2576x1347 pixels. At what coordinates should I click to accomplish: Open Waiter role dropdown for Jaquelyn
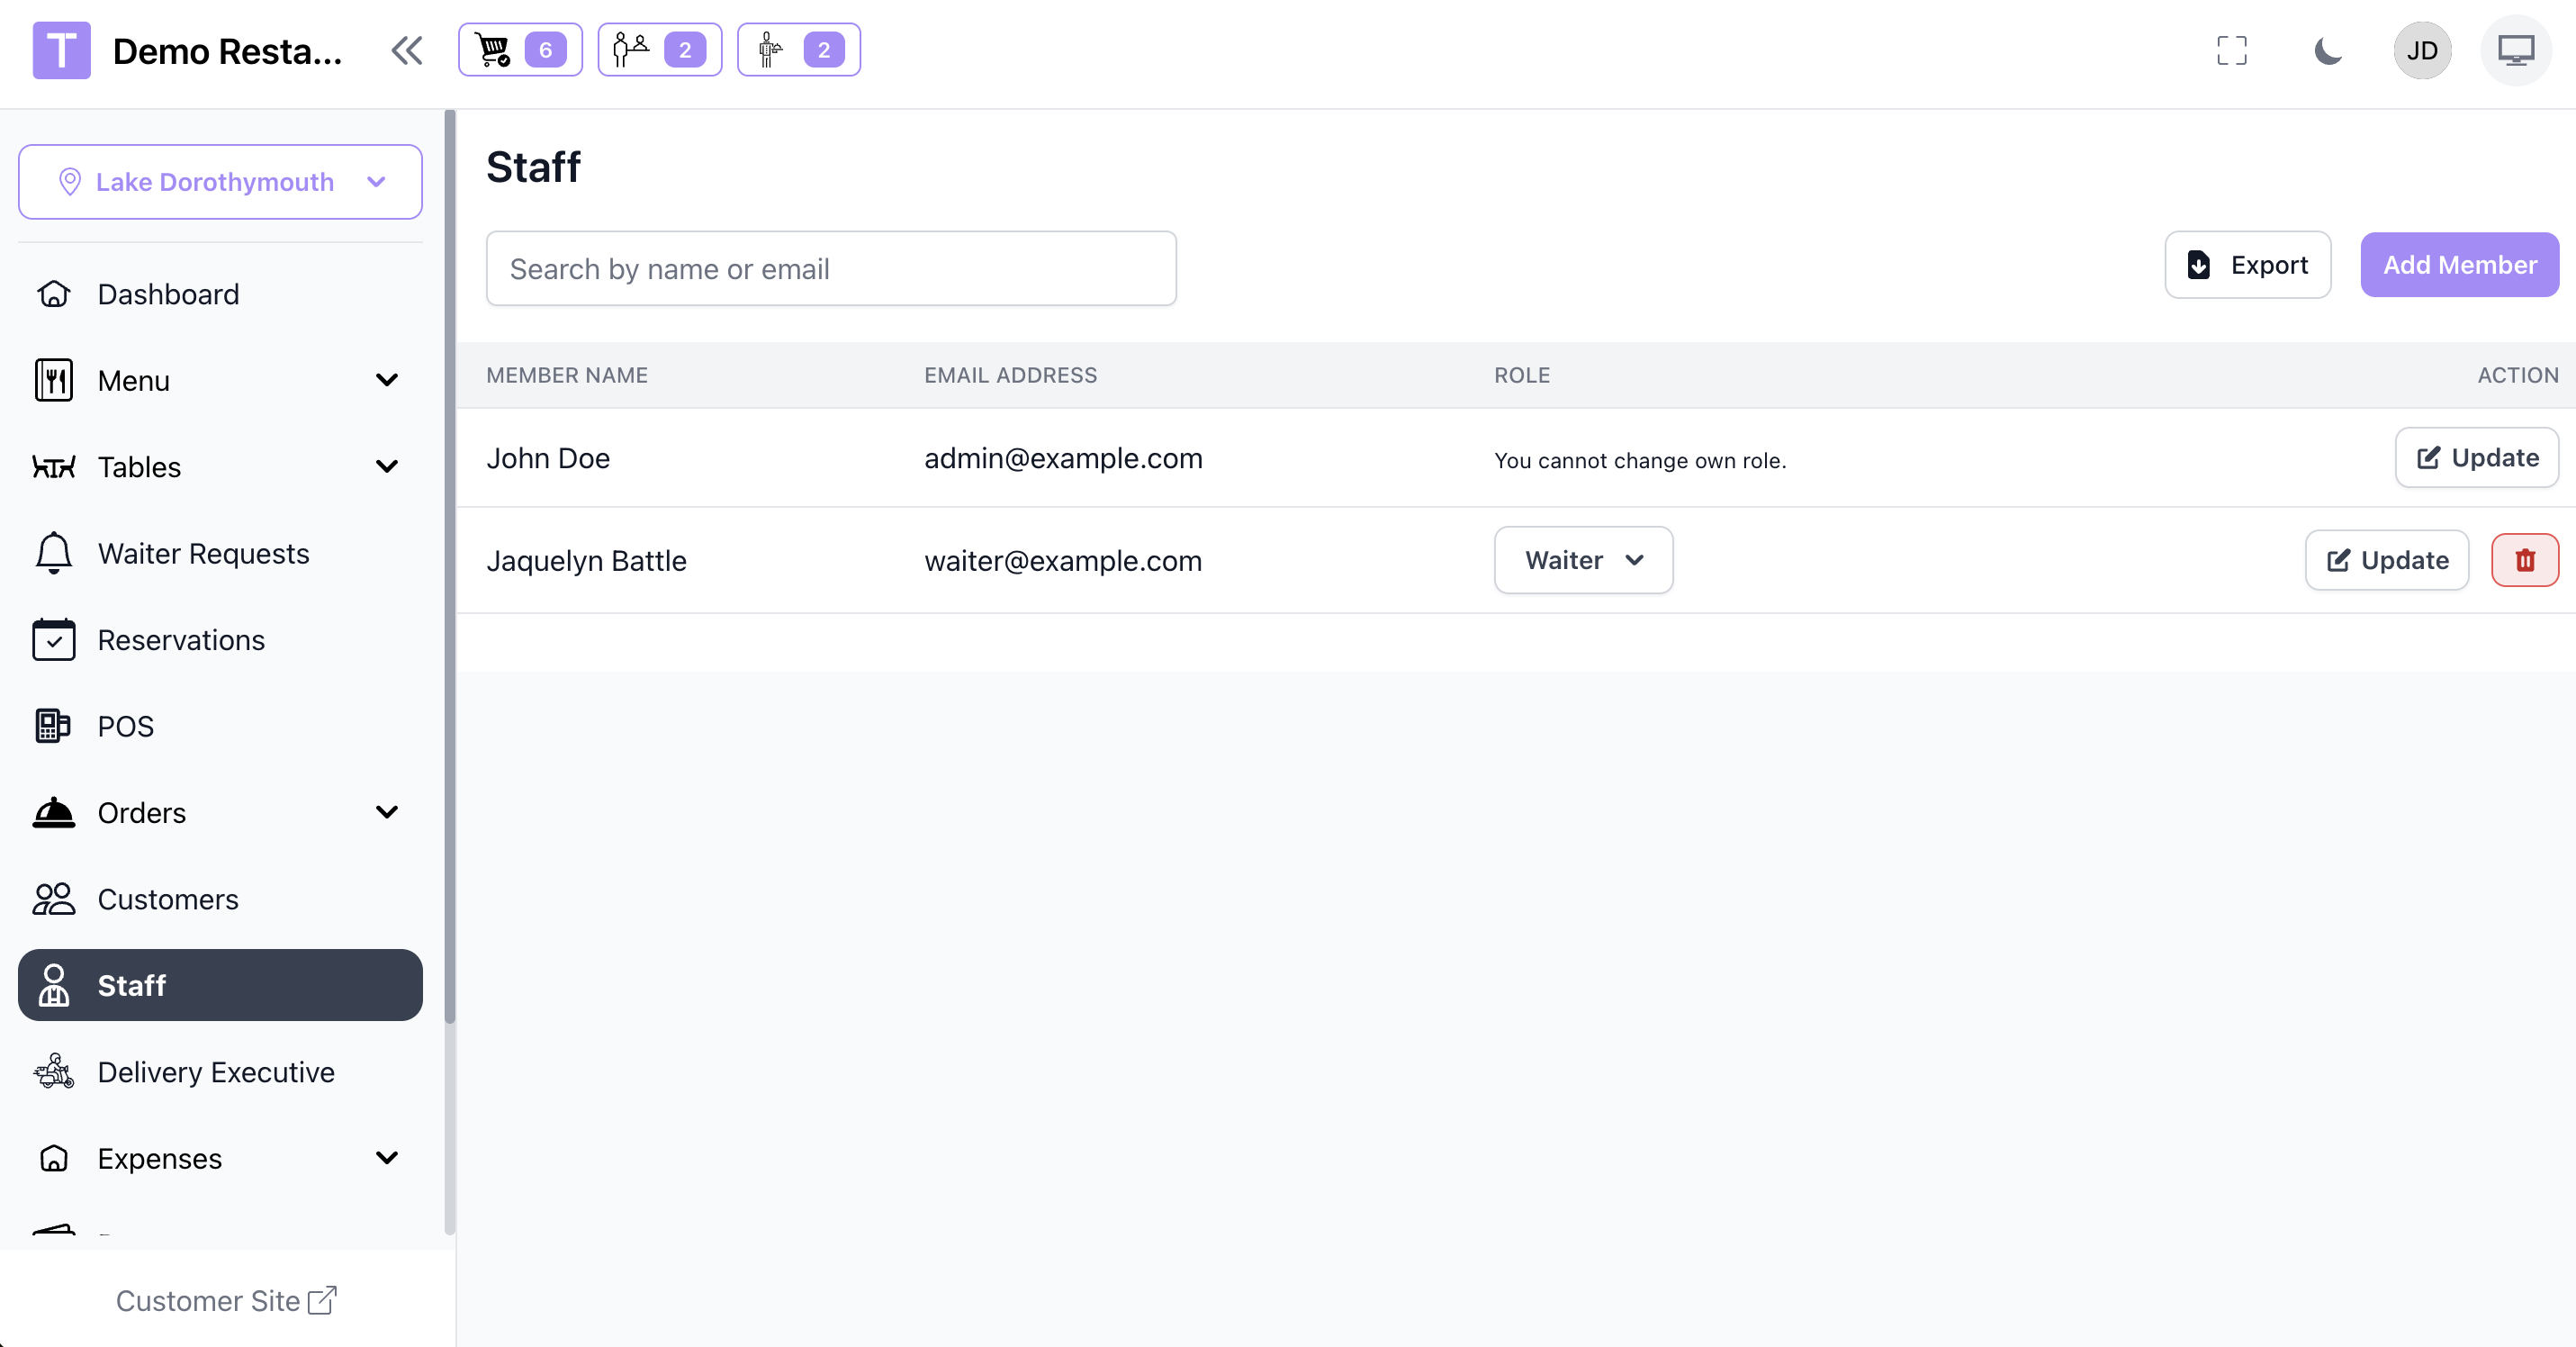point(1583,560)
